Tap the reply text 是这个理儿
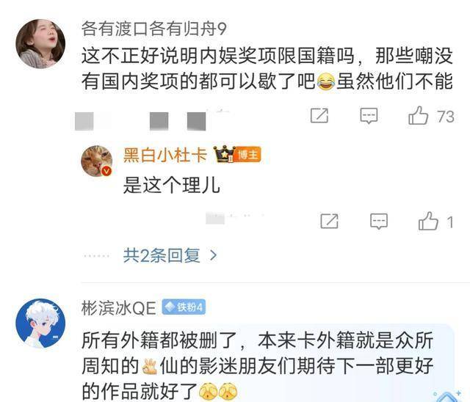The image size is (470, 402). (x=172, y=186)
